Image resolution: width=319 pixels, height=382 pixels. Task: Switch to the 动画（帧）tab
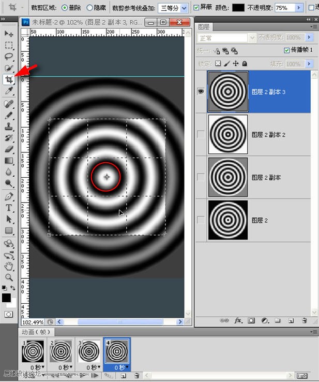[x=36, y=332]
